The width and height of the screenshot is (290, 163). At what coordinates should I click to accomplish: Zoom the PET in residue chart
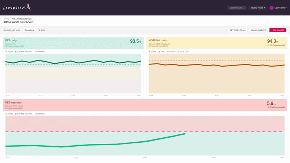(9, 114)
